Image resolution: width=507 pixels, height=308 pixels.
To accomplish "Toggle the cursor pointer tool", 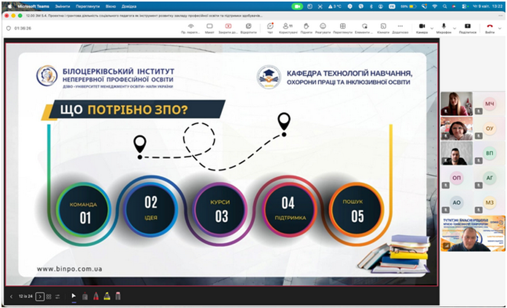I will [73, 296].
